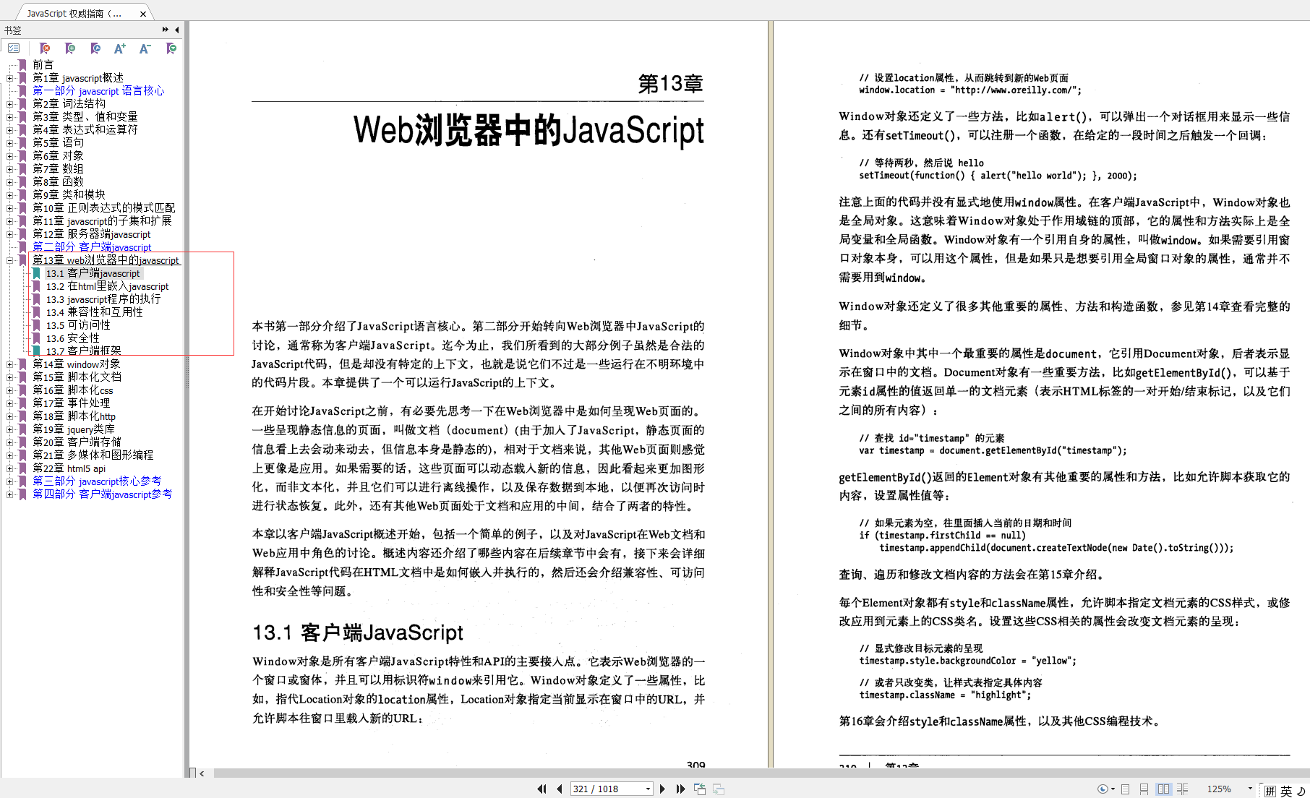Toggle facing pages layout
This screenshot has width=1310, height=798.
[x=1164, y=789]
